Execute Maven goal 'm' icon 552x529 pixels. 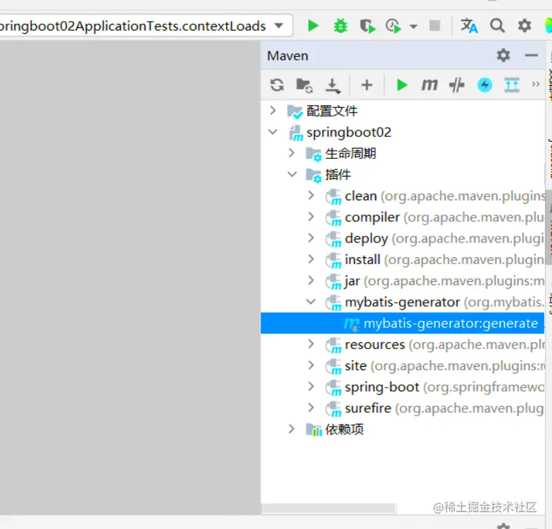pos(430,85)
